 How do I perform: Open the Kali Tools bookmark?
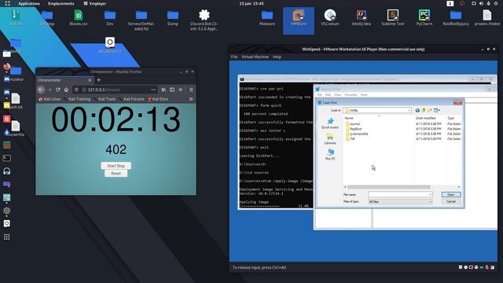pyautogui.click(x=105, y=99)
